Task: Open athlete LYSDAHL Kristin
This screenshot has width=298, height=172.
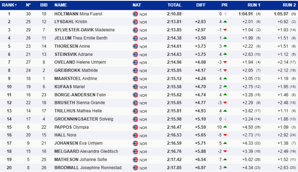Action: pyautogui.click(x=71, y=22)
